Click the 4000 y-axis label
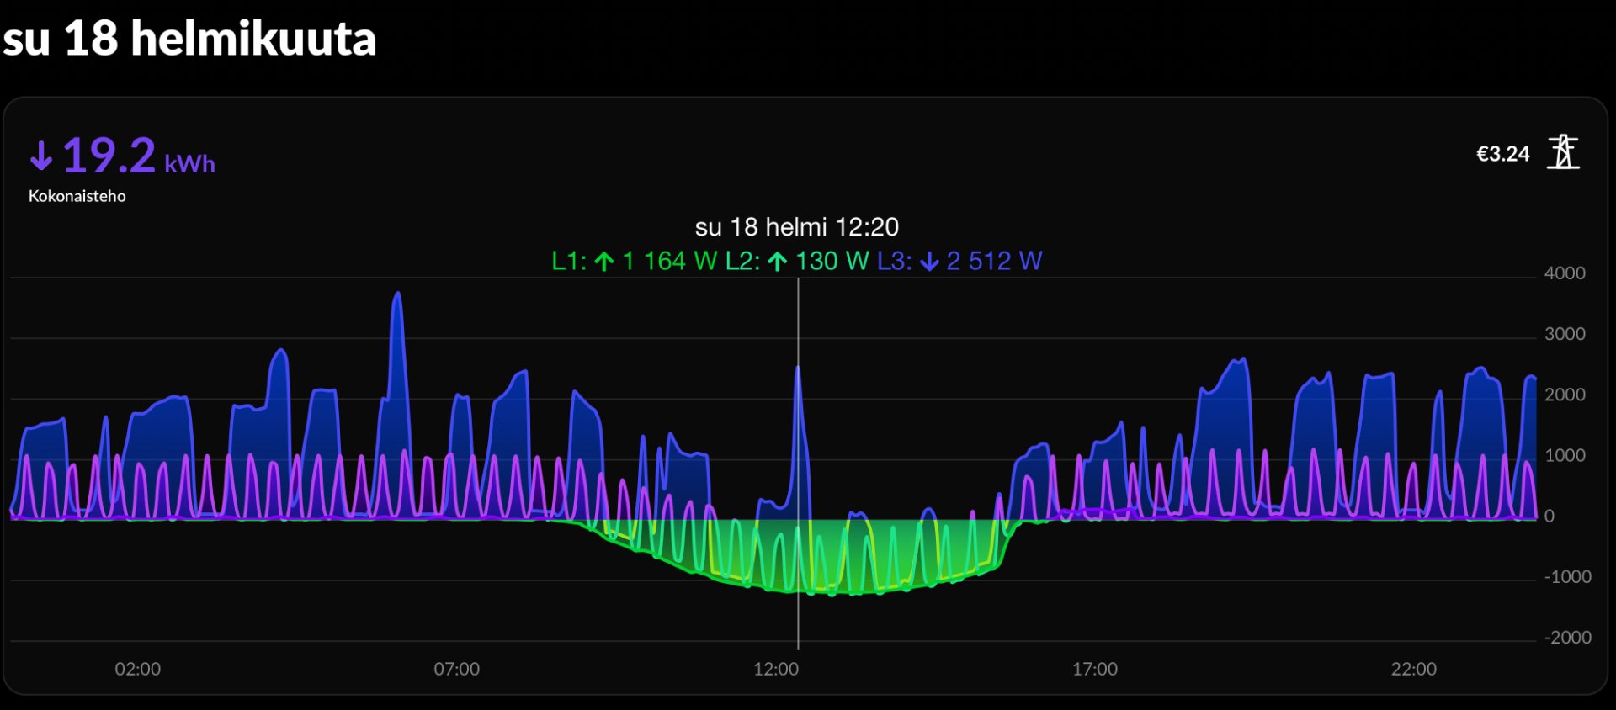This screenshot has width=1616, height=710. click(1565, 273)
